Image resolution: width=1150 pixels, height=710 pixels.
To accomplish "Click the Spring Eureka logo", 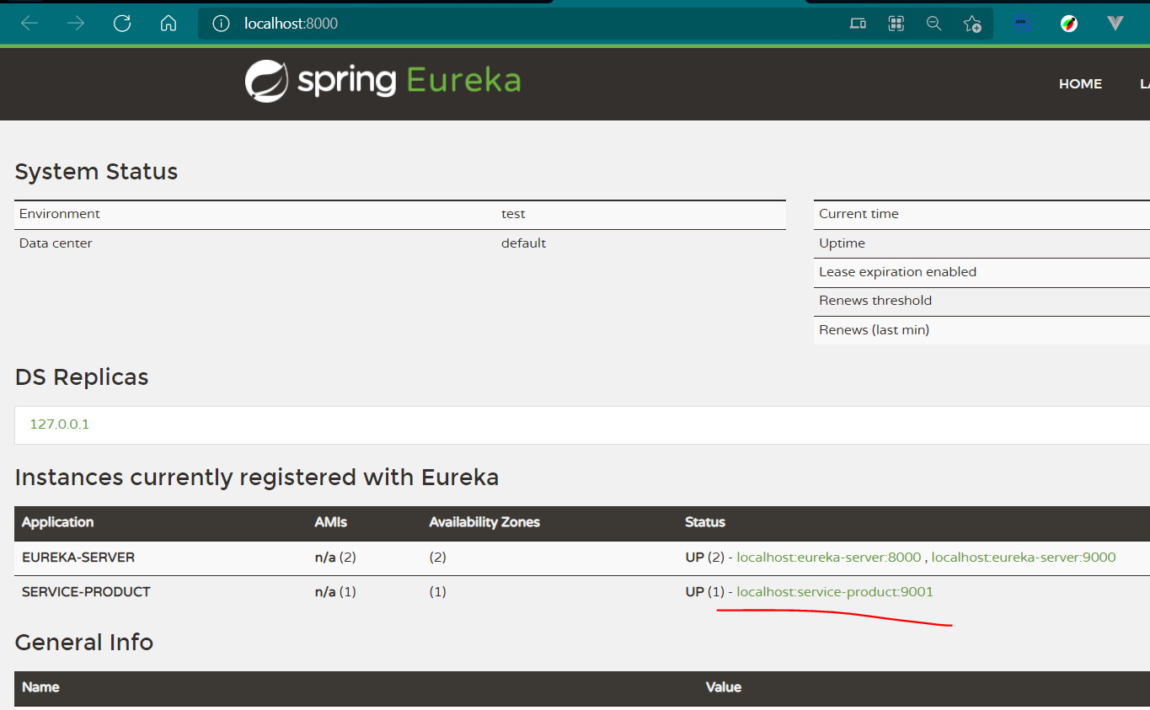I will click(382, 81).
